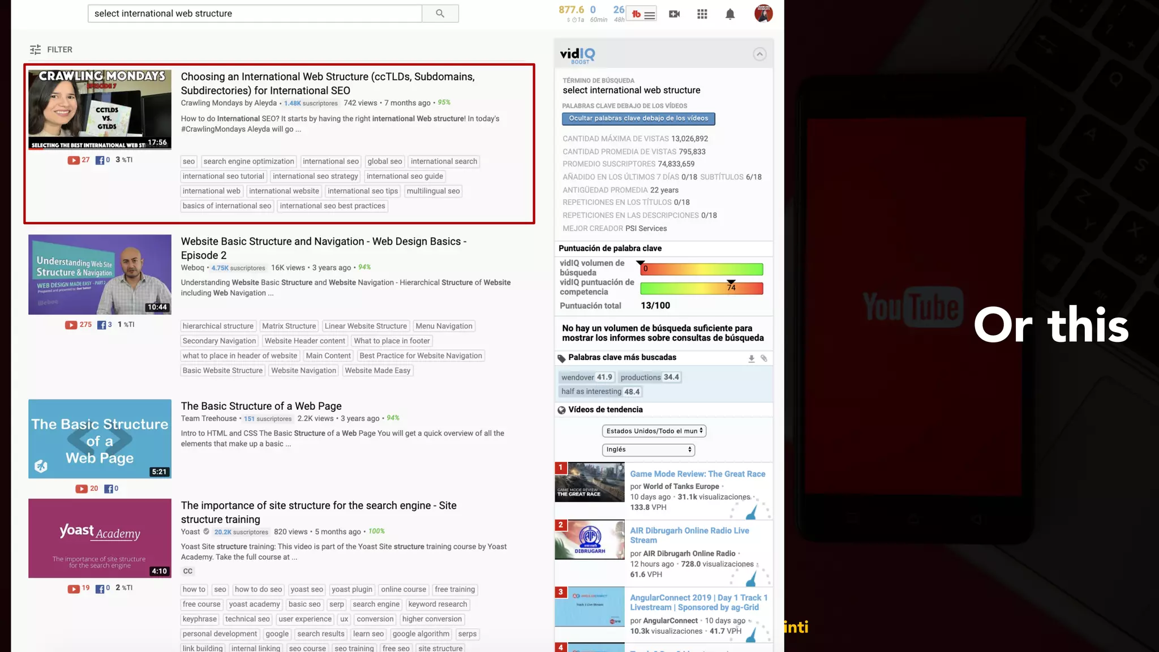1159x652 pixels.
Task: Click the search magnifier button
Action: 440,14
